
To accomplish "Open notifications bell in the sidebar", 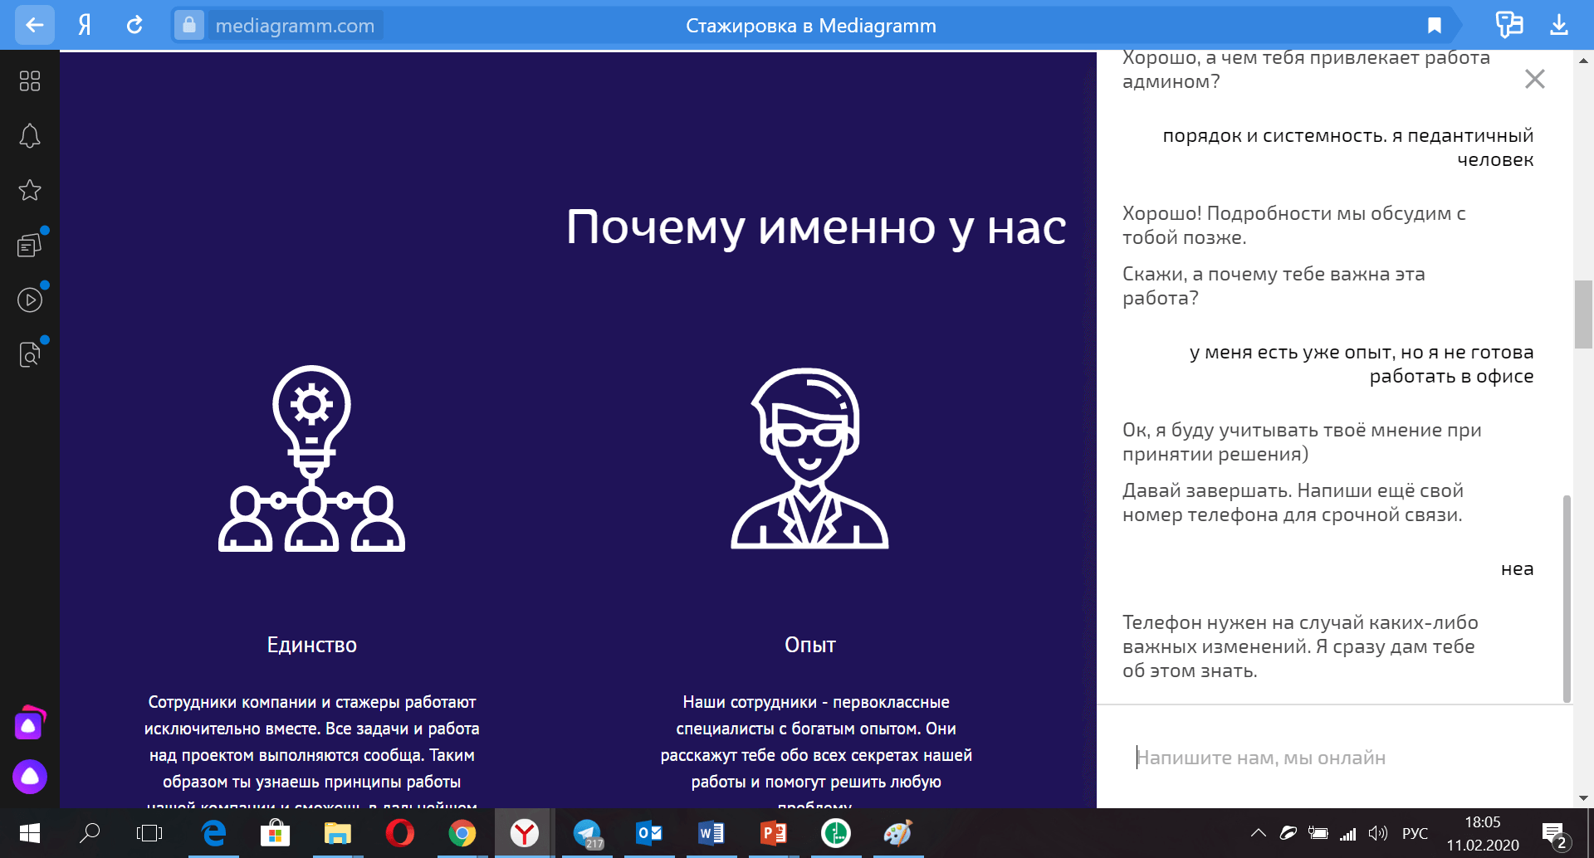I will pyautogui.click(x=30, y=135).
